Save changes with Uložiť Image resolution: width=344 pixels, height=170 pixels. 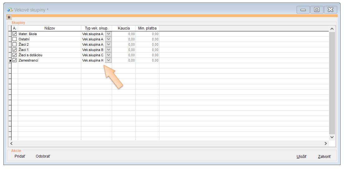[x=301, y=157]
